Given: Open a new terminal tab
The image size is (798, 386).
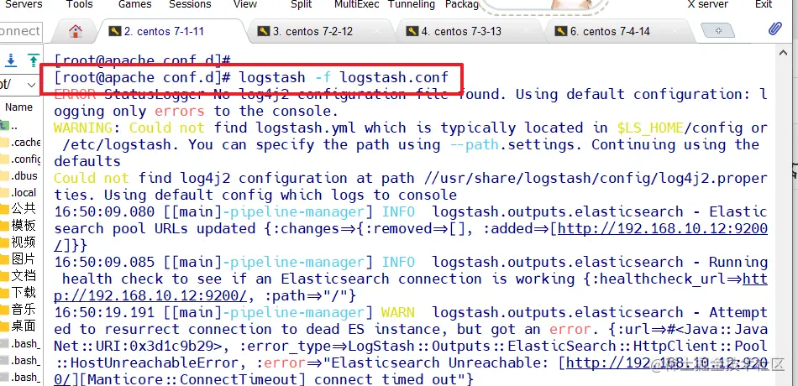Looking at the screenshot, I should pos(717,31).
